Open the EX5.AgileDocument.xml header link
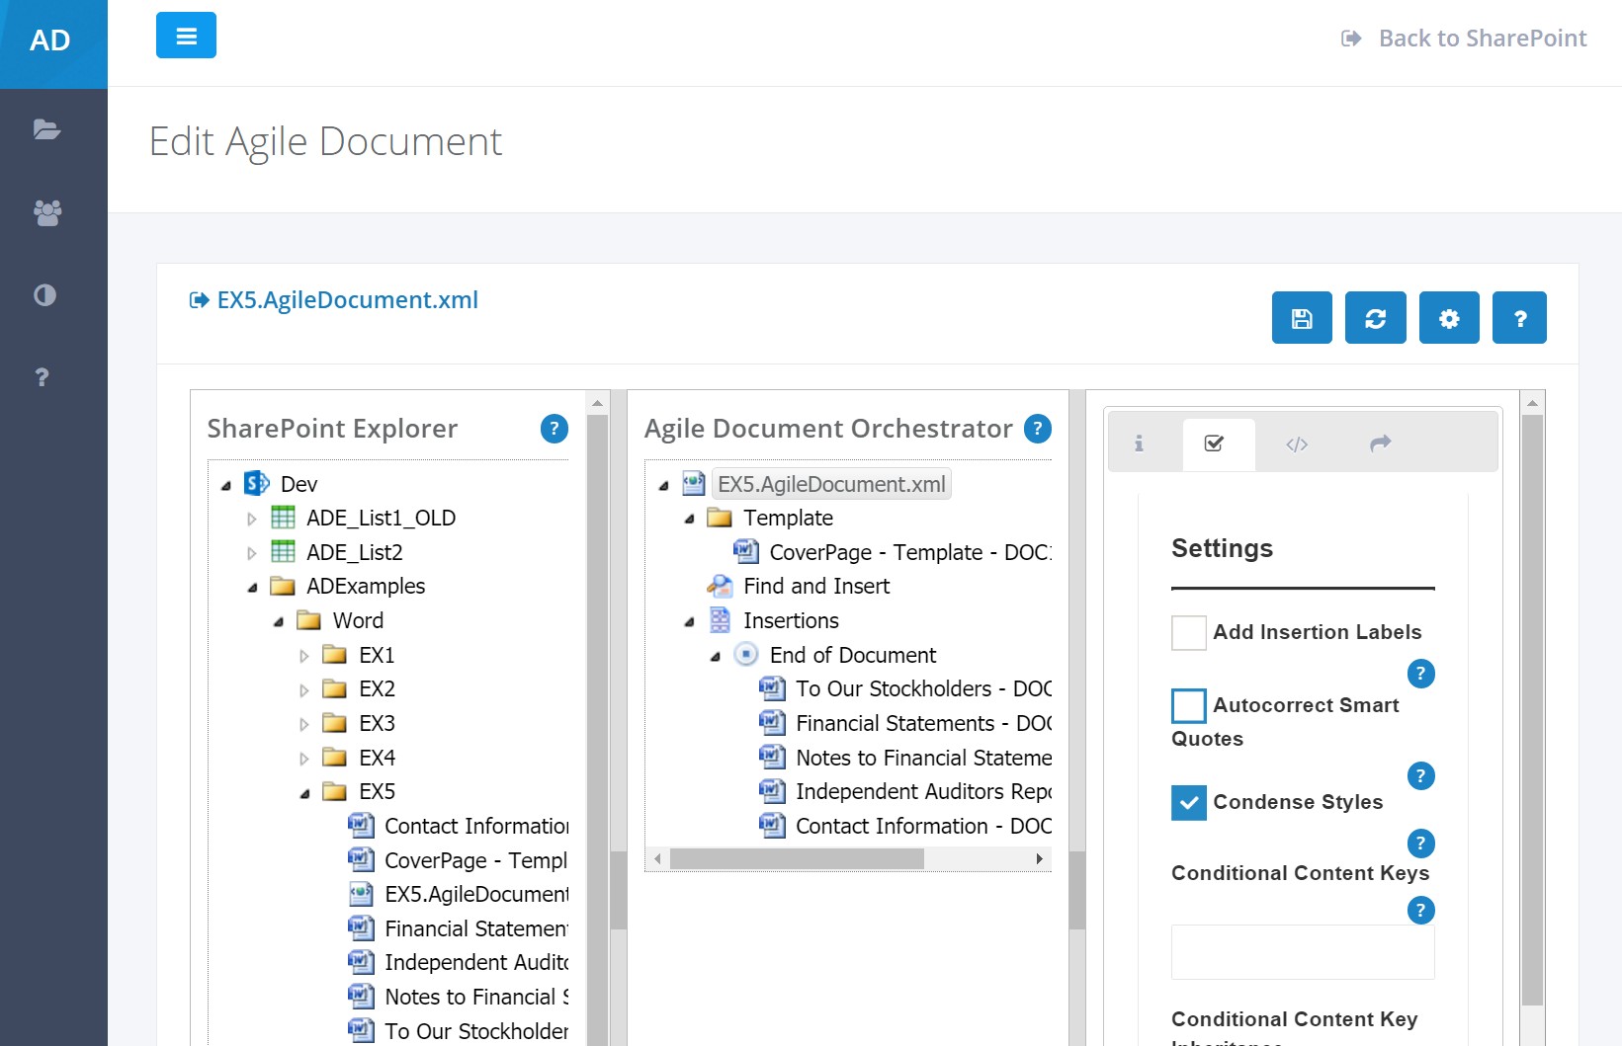1622x1046 pixels. 334,300
